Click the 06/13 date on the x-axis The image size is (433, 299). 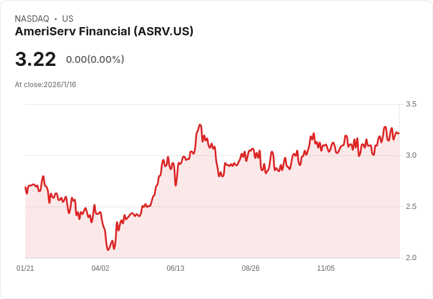tap(175, 268)
